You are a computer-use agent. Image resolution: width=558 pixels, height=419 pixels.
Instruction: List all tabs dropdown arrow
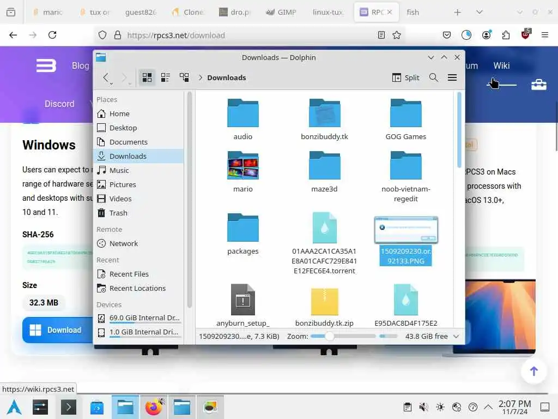480,12
